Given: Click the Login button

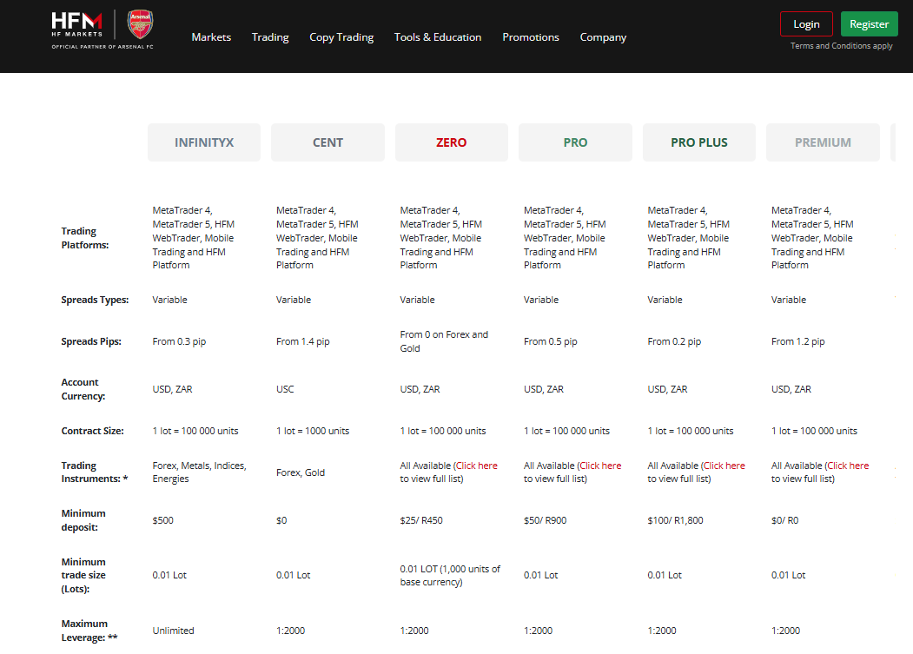Looking at the screenshot, I should [x=806, y=23].
